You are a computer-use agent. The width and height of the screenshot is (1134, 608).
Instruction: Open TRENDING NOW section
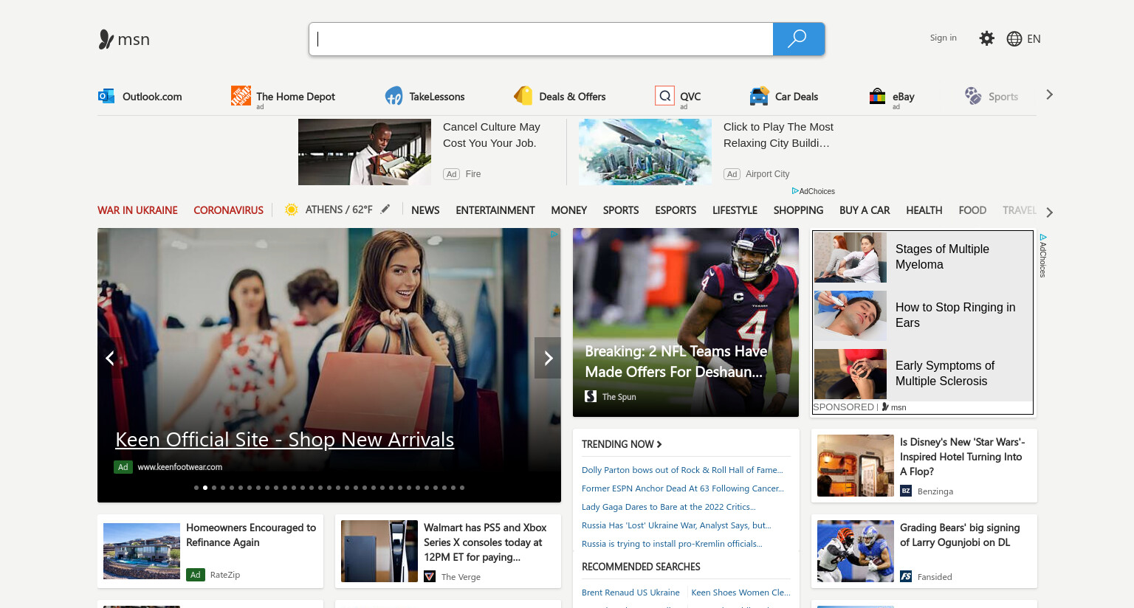(622, 444)
